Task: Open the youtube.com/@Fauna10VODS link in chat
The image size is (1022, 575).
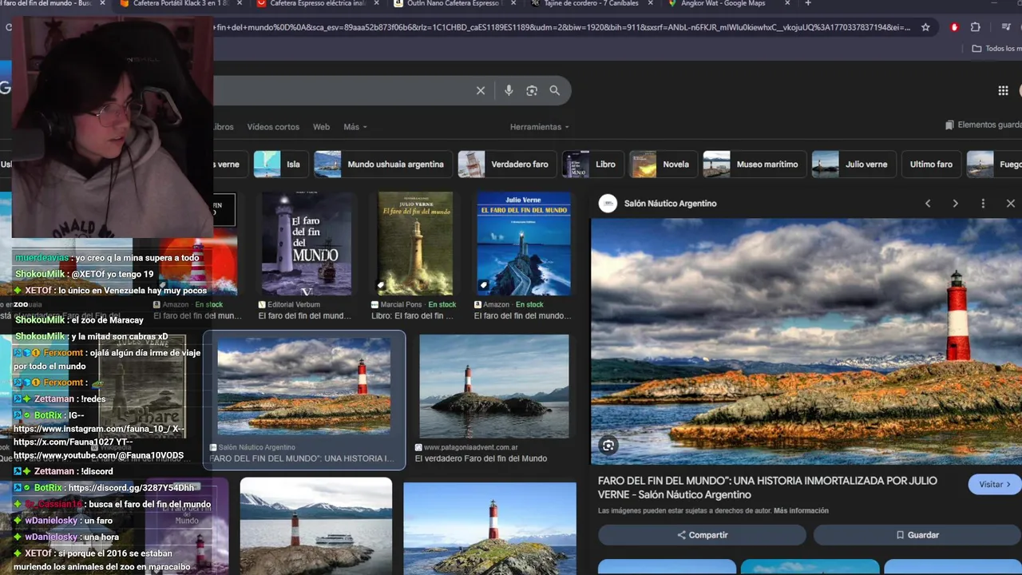Action: tap(98, 456)
